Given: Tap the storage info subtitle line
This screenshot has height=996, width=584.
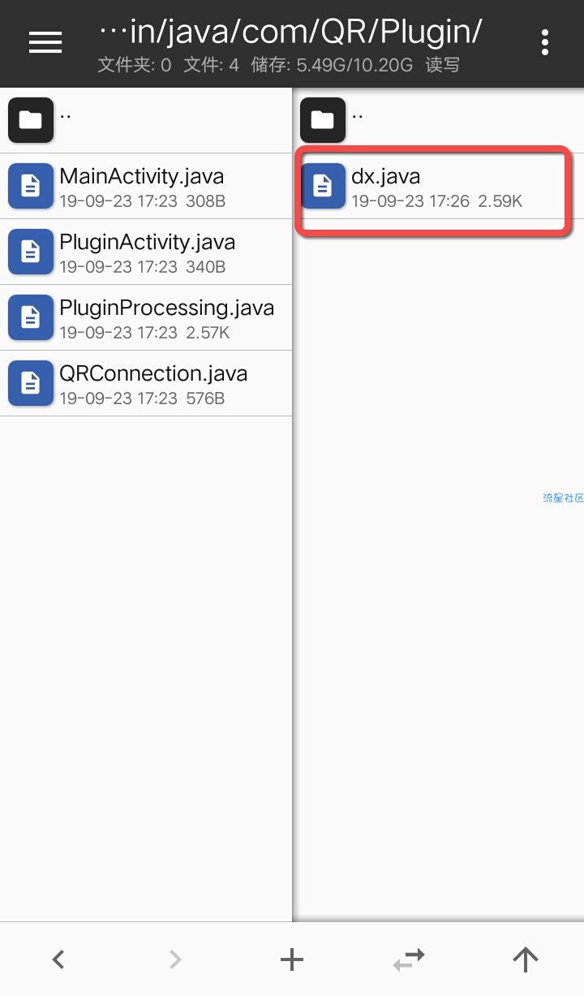Looking at the screenshot, I should (278, 65).
